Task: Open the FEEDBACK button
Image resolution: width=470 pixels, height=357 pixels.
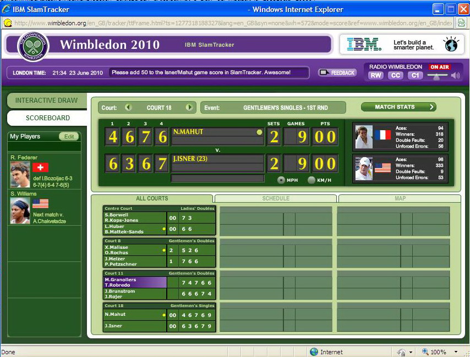Action: click(x=337, y=72)
